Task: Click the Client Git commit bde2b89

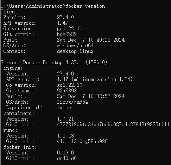Action: 67,34
